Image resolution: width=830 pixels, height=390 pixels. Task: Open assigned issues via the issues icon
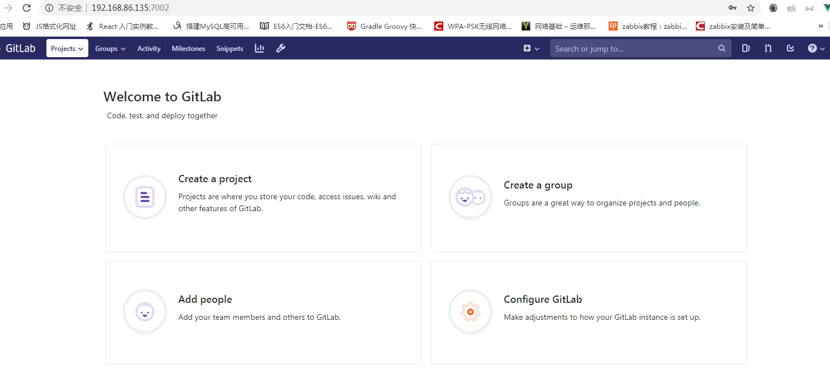(746, 48)
